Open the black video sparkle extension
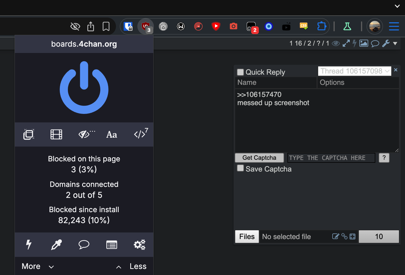This screenshot has height=275, width=405. tap(286, 26)
